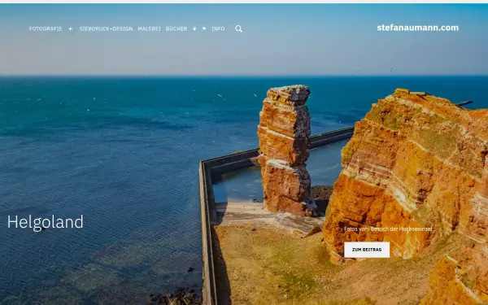This screenshot has width=488, height=305.
Task: Click the Helgoland slide heading
Action: [x=46, y=223]
